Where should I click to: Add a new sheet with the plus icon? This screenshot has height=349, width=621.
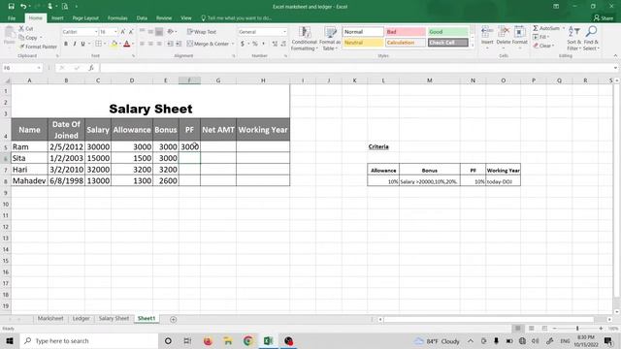[x=173, y=319]
